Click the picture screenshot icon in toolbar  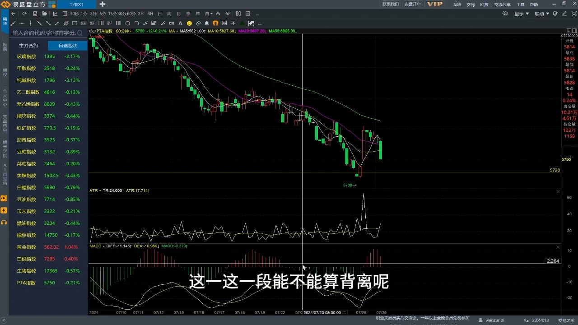coord(251,23)
